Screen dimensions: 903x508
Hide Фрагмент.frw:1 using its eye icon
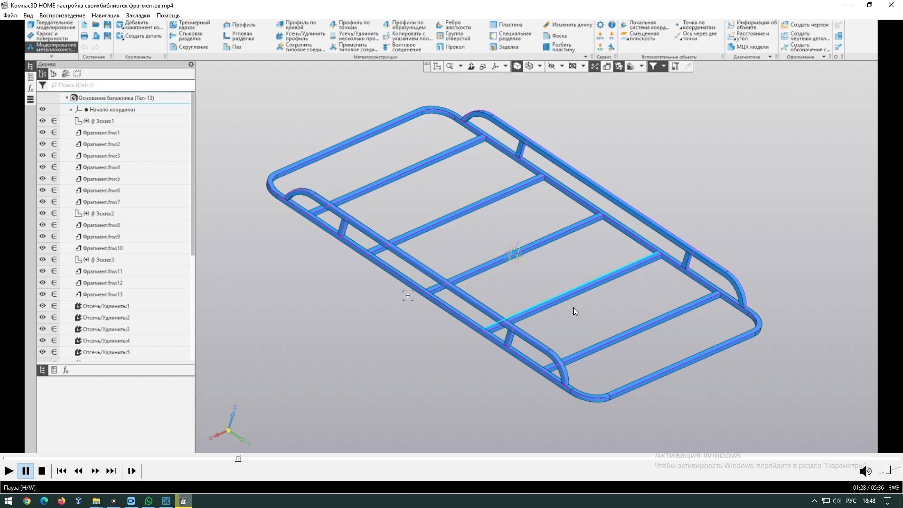[42, 133]
